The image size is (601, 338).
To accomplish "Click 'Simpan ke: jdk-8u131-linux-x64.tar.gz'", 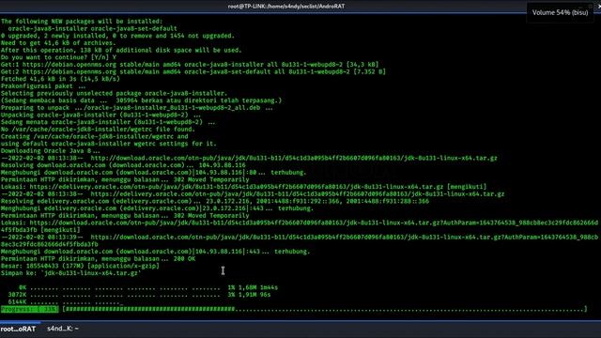I will click(x=70, y=273).
